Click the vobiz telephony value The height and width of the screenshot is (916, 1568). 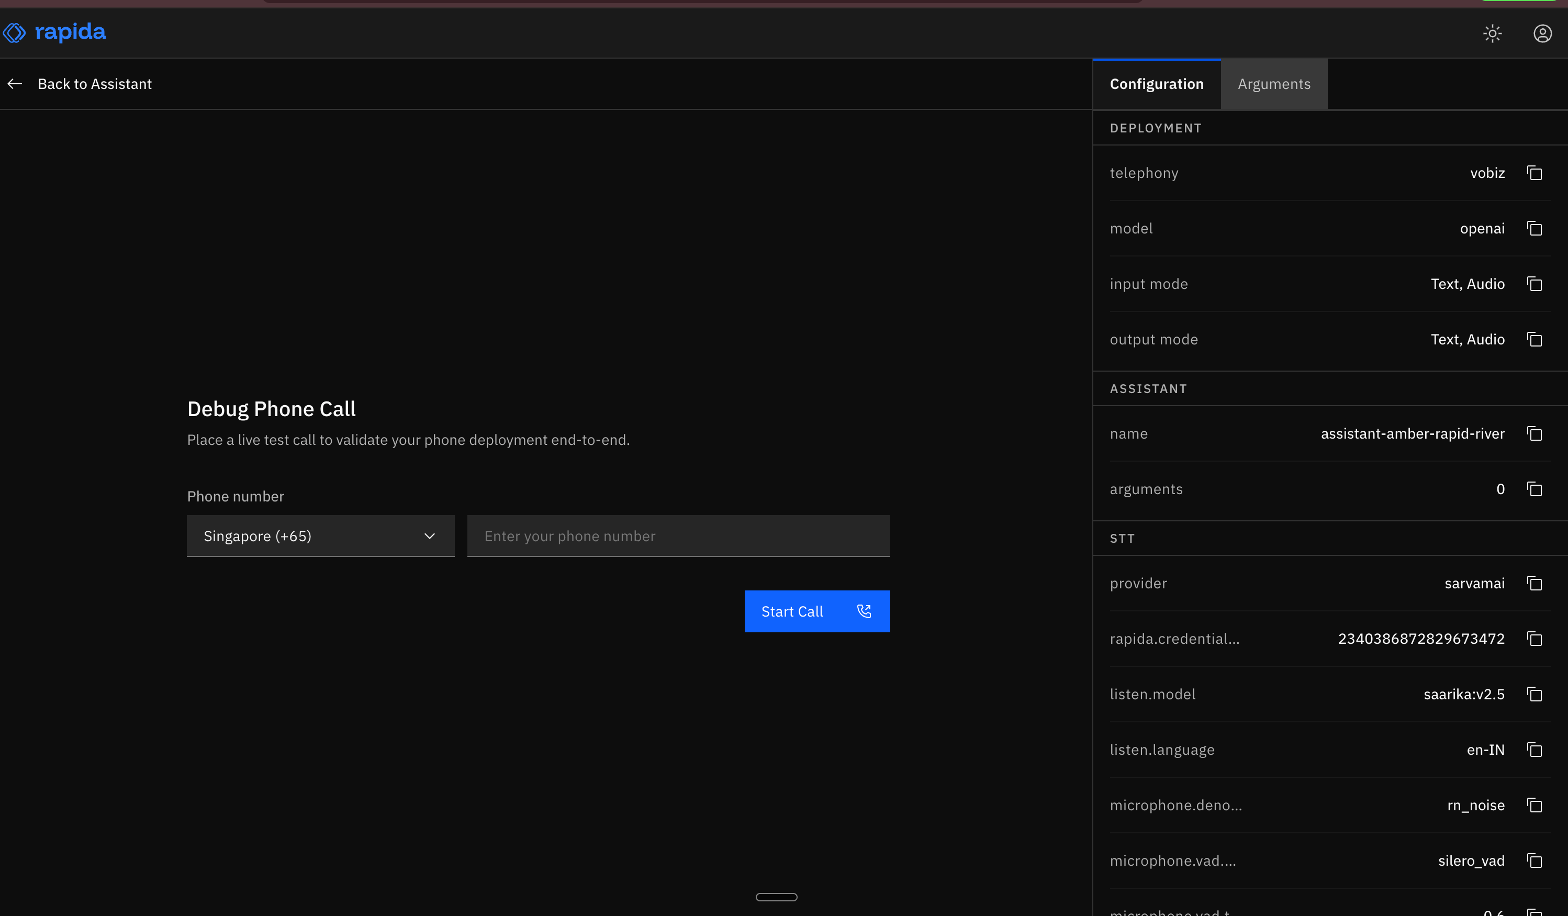(x=1487, y=173)
